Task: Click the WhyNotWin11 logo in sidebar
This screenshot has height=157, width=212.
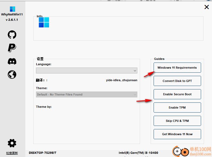Action: point(13,9)
